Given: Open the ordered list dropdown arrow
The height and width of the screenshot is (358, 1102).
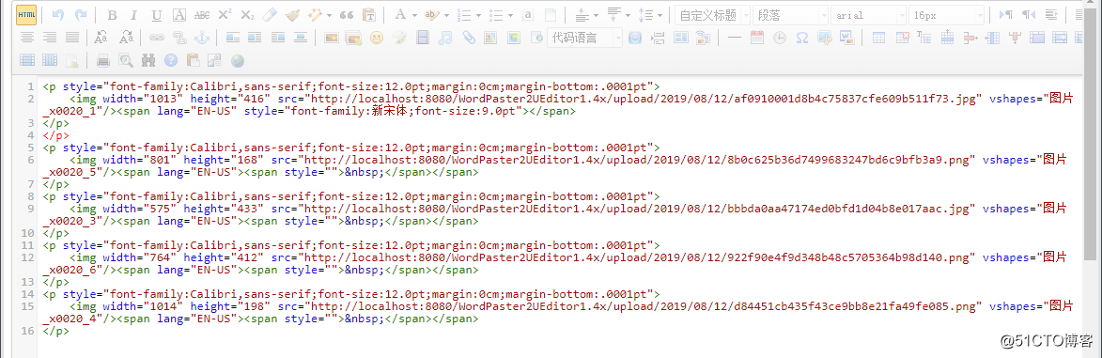Looking at the screenshot, I should pyautogui.click(x=478, y=15).
